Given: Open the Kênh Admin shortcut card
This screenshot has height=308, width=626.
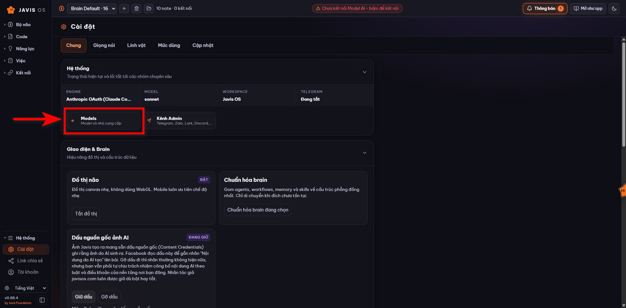Looking at the screenshot, I should (x=179, y=120).
